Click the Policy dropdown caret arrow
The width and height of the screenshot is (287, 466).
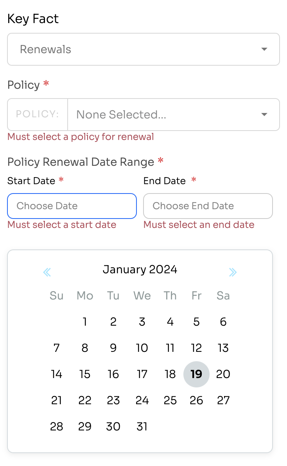264,115
